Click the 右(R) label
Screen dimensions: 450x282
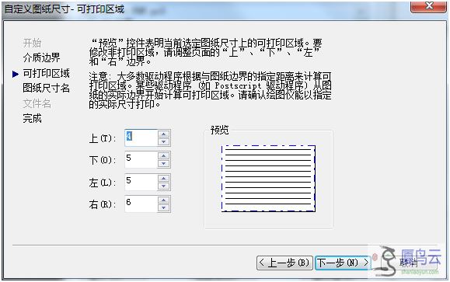tap(103, 204)
